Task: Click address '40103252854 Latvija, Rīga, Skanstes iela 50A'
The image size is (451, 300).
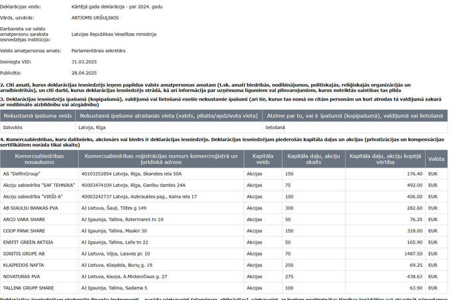Action: coord(131,174)
